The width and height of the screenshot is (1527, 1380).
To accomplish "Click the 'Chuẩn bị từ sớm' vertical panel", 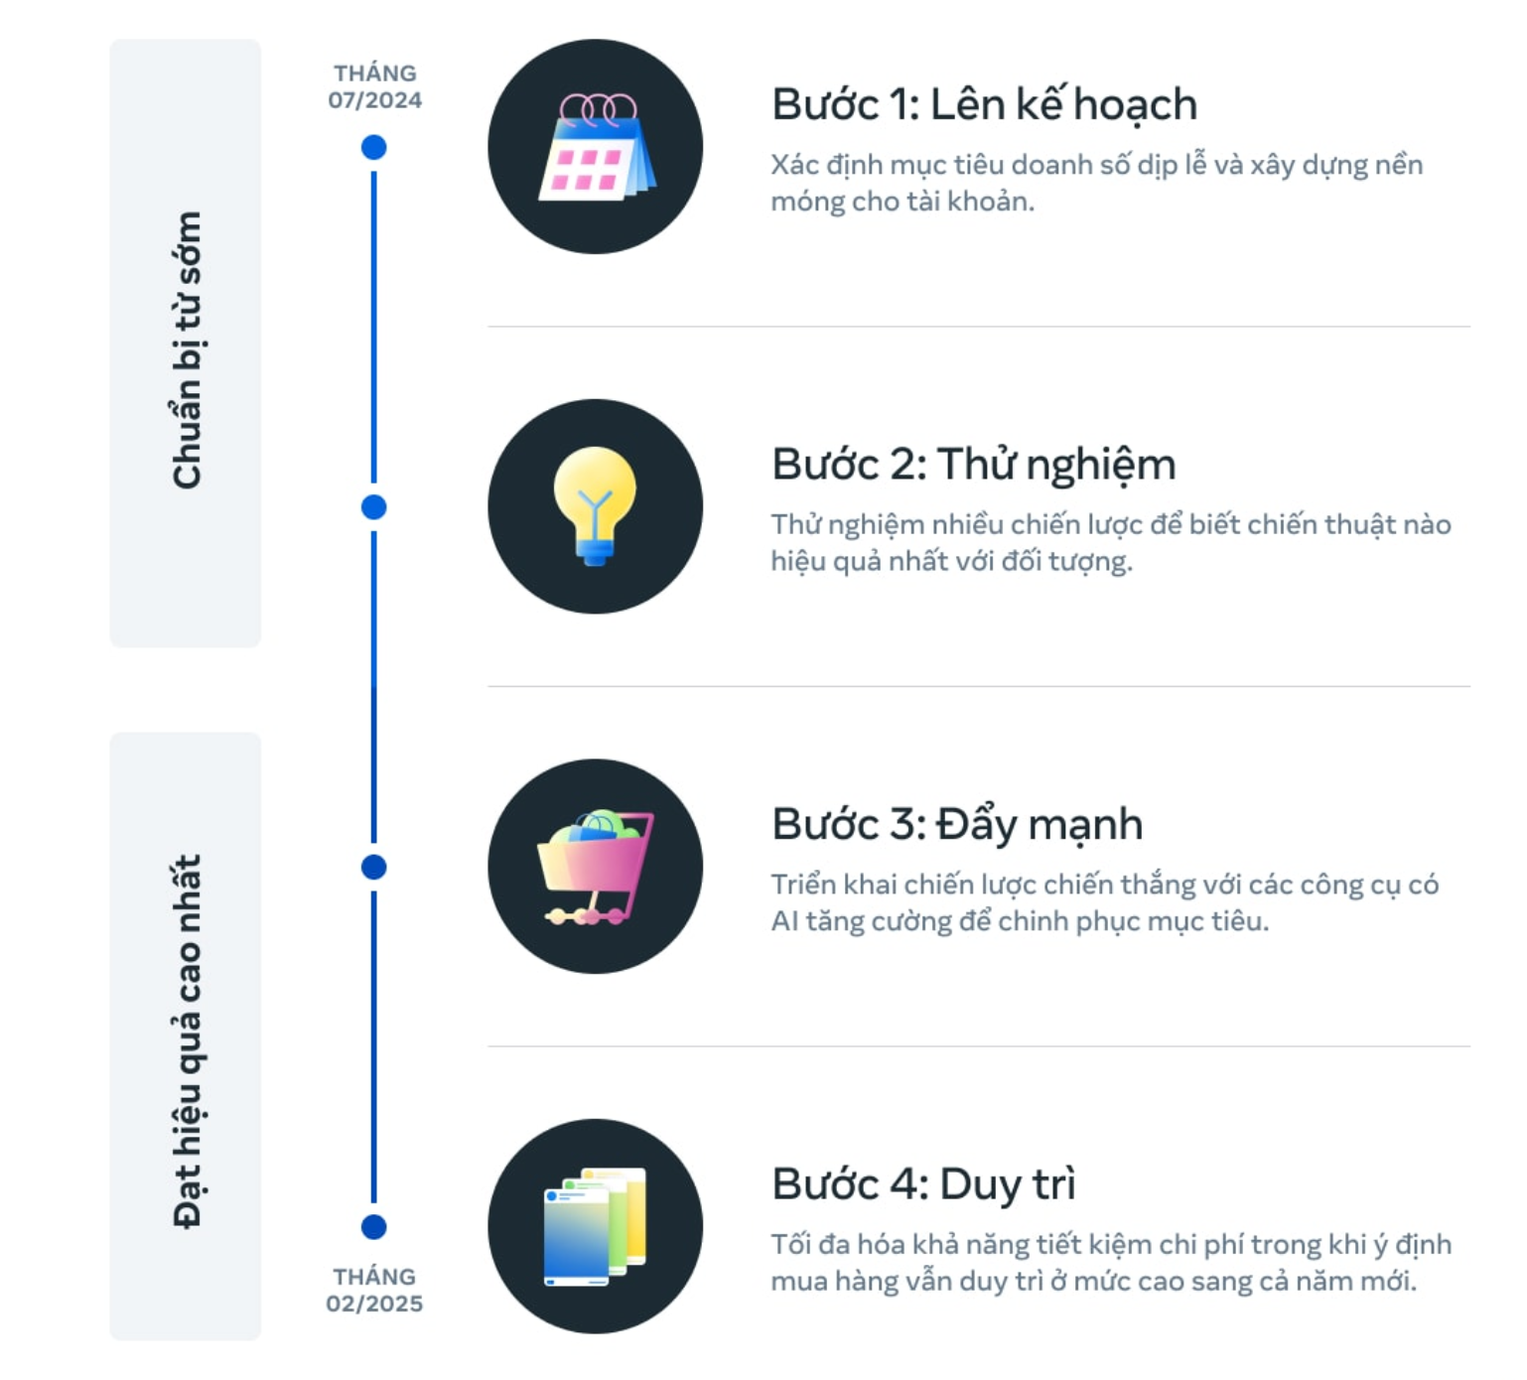I will (186, 344).
